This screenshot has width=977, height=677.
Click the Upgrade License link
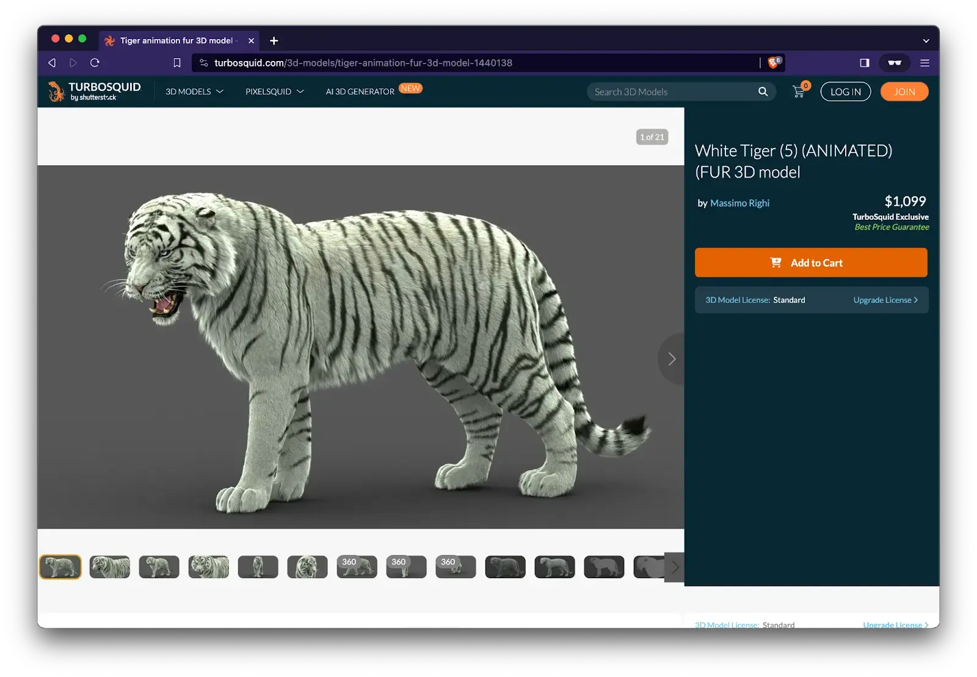click(885, 300)
